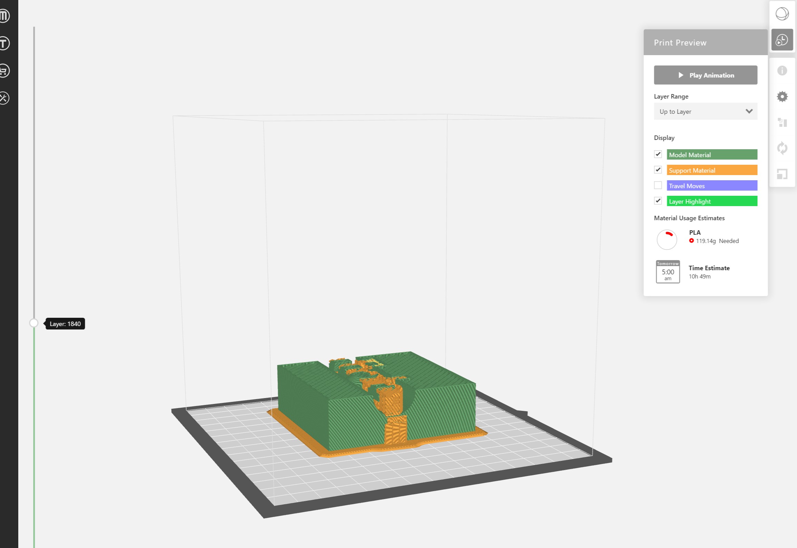This screenshot has height=548, width=797.
Task: Click the rotate orient icon
Action: click(x=782, y=148)
